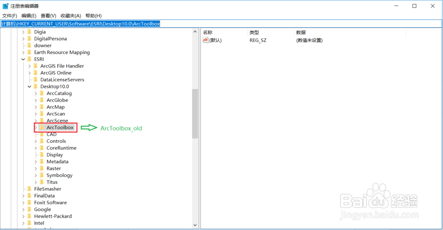This screenshot has width=443, height=230.
Task: Select the downer key
Action: (43, 46)
